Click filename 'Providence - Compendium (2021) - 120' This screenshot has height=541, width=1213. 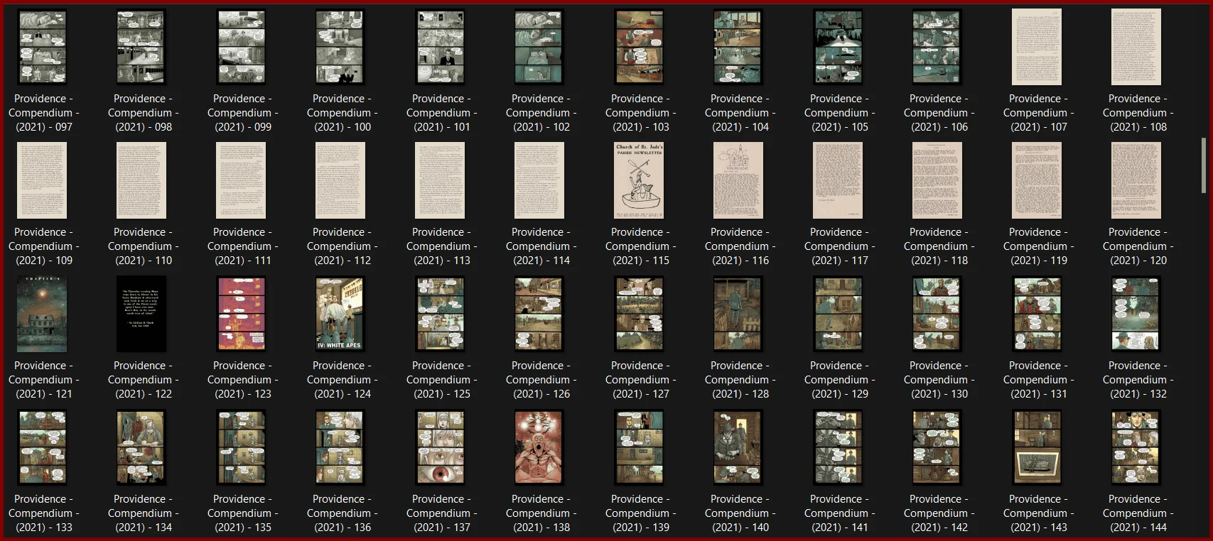point(1138,246)
